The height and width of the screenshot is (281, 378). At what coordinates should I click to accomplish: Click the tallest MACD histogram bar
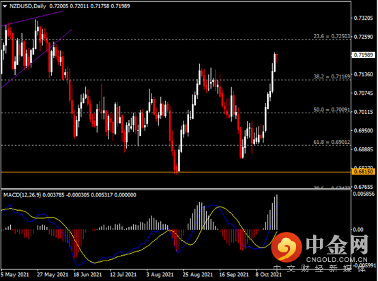pyautogui.click(x=277, y=212)
